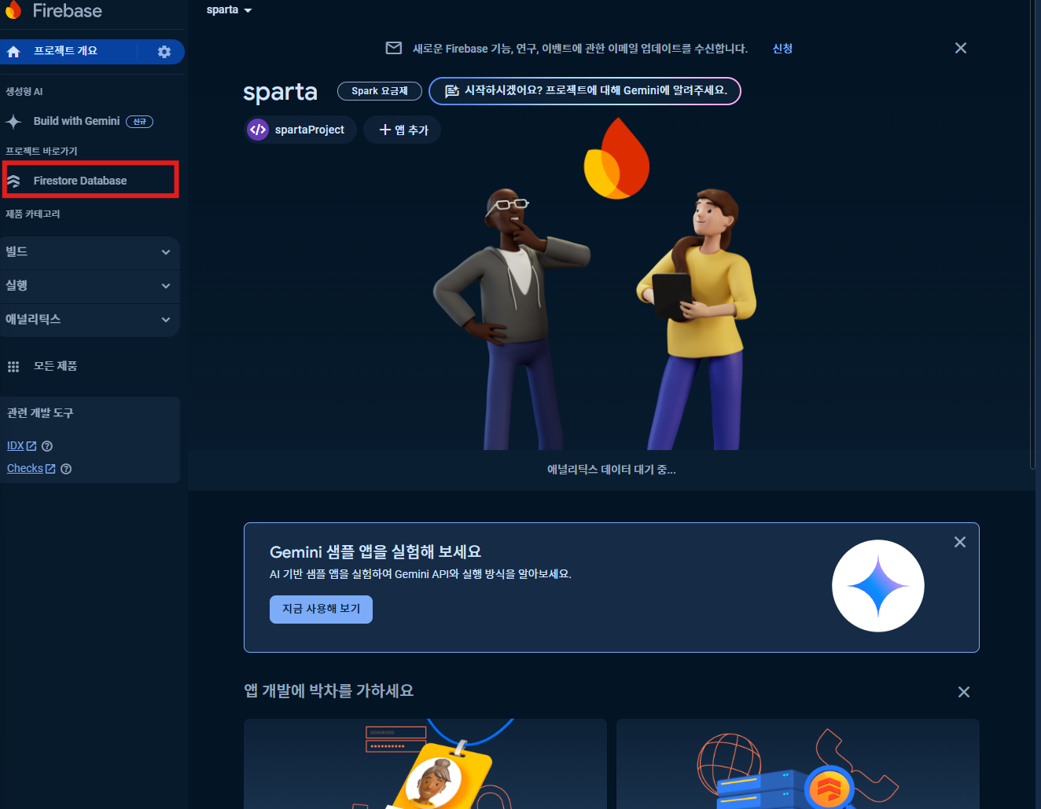Viewport: 1041px width, 809px height.
Task: Click the large Gemini star circle icon
Action: coord(878,586)
